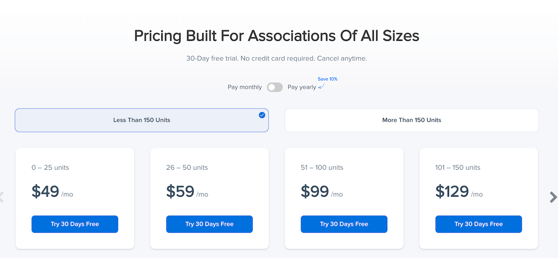Click the $49 /mo price
The height and width of the screenshot is (258, 558).
52,192
